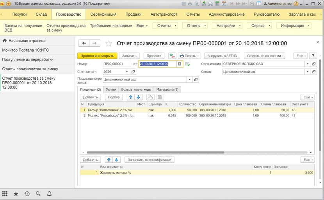Click the horizontal scrollbar of product table
Viewport: 324px width, 200px height.
[155, 152]
